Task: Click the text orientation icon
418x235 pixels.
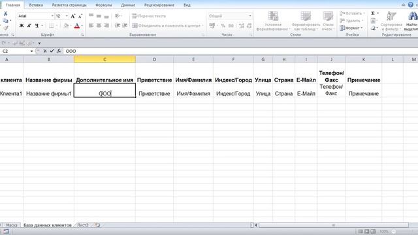Action: point(117,16)
